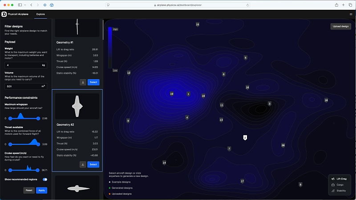Click Example designs legend entry

point(120,182)
